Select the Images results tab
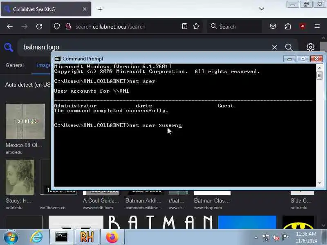The height and width of the screenshot is (245, 327). pyautogui.click(x=44, y=65)
